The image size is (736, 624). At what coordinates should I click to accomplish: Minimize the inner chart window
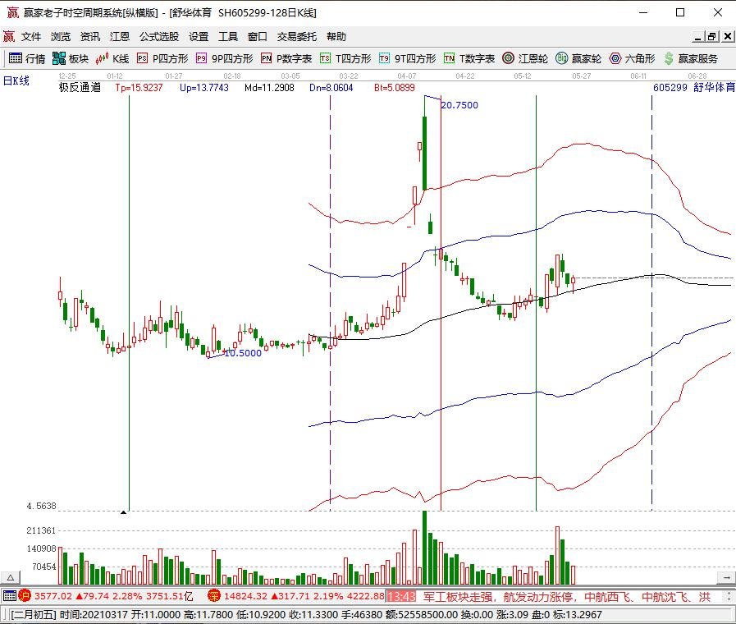point(697,37)
